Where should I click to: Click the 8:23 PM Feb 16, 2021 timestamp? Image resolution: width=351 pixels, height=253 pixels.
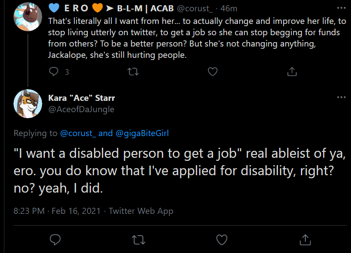click(x=57, y=211)
